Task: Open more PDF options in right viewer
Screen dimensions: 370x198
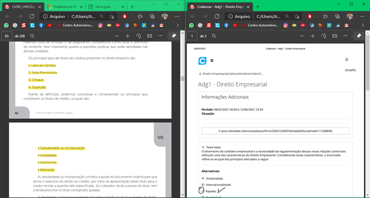Action: tap(346, 36)
